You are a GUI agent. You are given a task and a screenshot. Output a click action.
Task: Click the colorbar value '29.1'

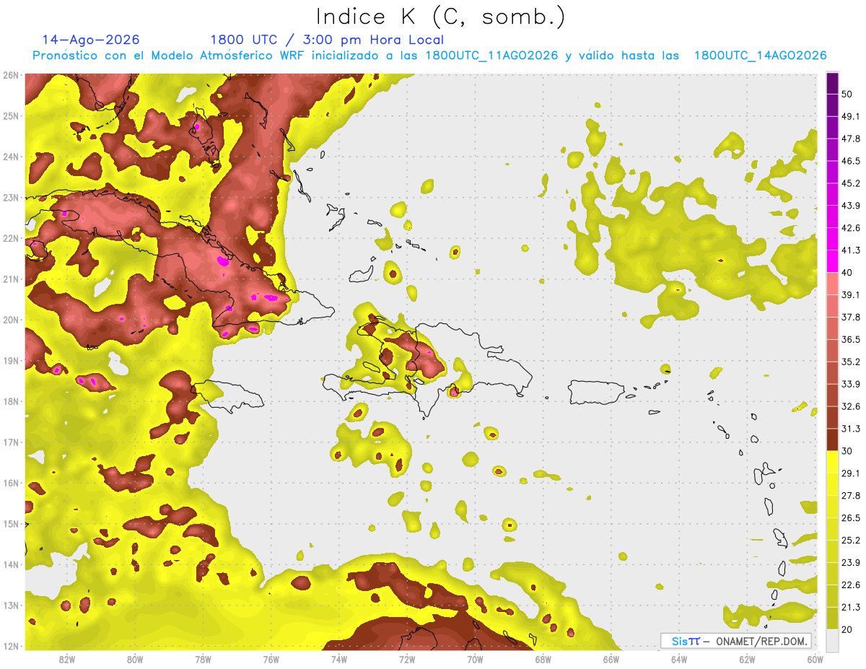click(x=850, y=473)
